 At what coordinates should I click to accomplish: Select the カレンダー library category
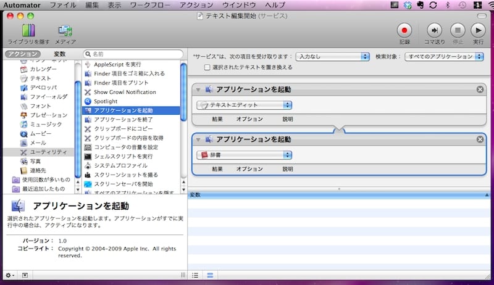(38, 69)
